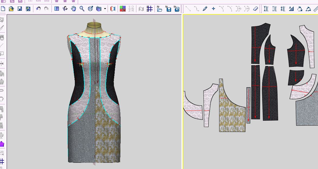This screenshot has width=318, height=169.
Task: Select the eraser tool
Action: point(255,9)
